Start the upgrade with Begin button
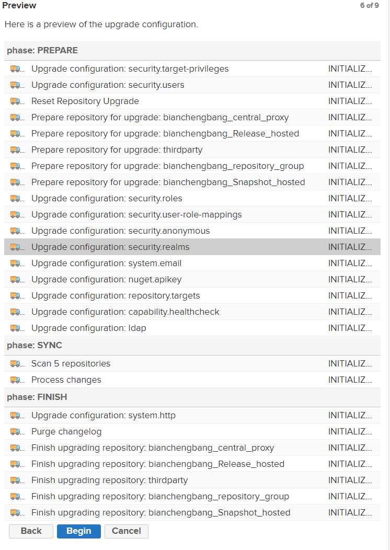This screenshot has height=550, width=390. [x=79, y=531]
